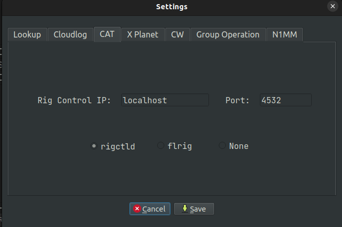The image size is (342, 227).
Task: Open the N1MM tab
Action: pos(284,34)
